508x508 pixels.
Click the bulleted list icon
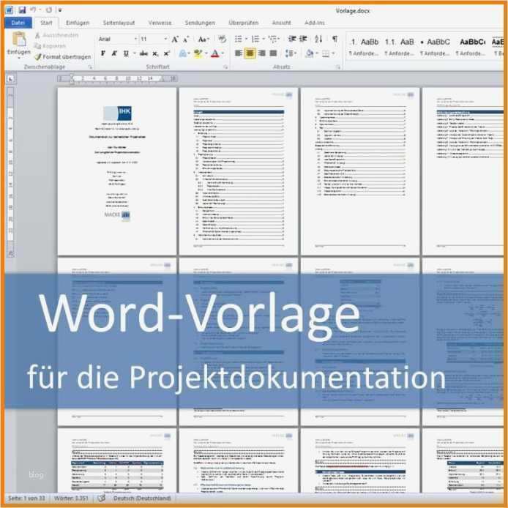tap(239, 40)
